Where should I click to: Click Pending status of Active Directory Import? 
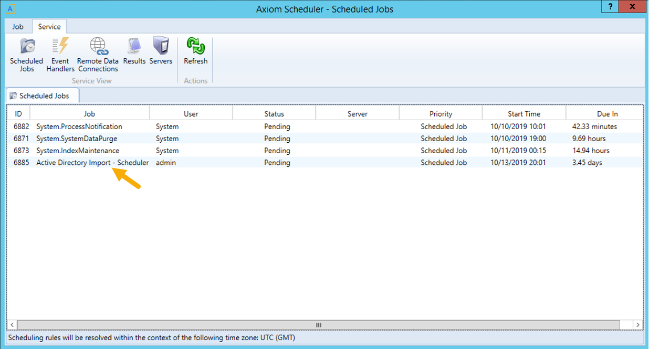coord(277,163)
